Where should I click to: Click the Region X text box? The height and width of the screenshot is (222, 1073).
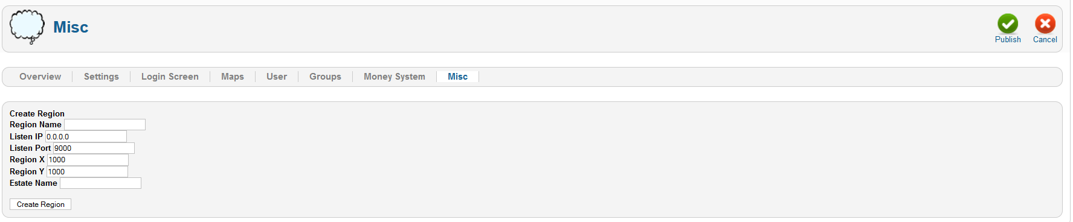(x=88, y=160)
